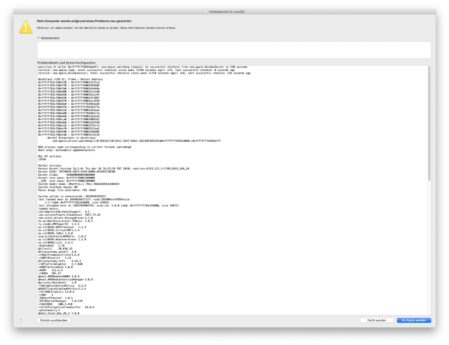The image size is (449, 345).
Task: Click the 'as.vit9696.VirtualSMC' entry
Action: pos(59,230)
